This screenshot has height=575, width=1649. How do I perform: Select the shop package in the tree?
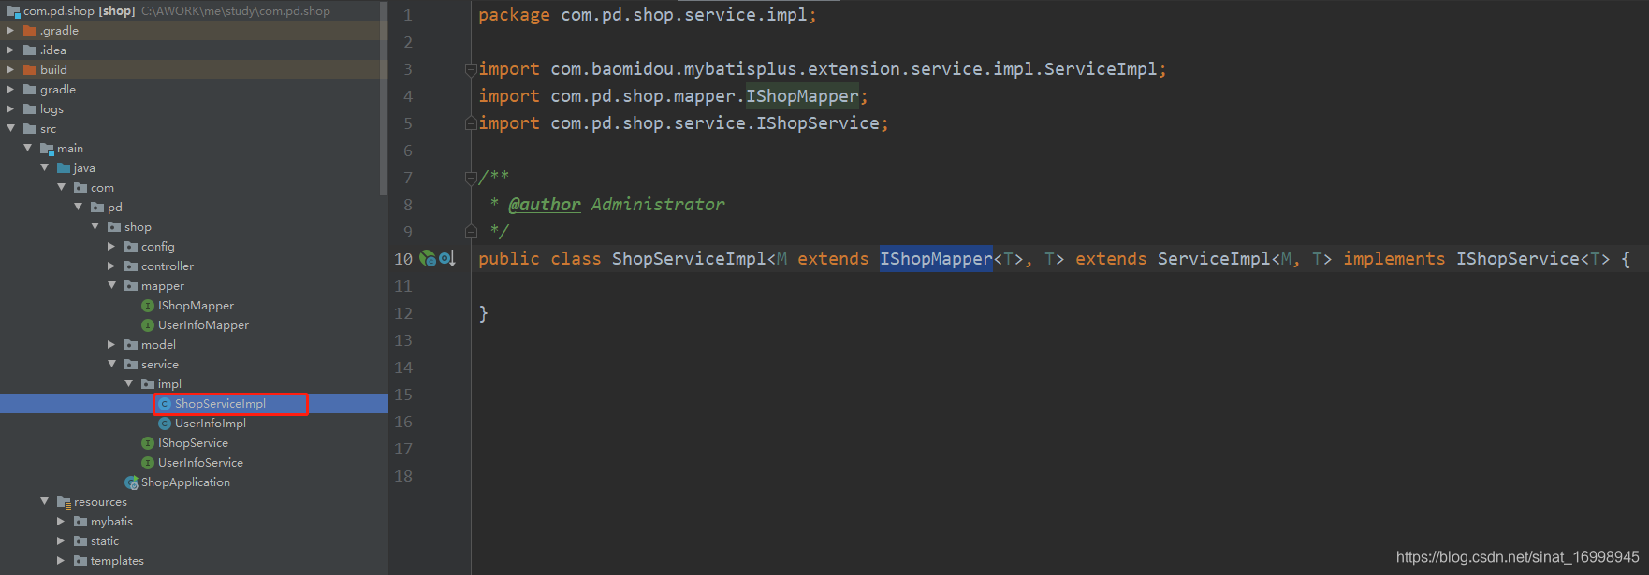pos(138,226)
